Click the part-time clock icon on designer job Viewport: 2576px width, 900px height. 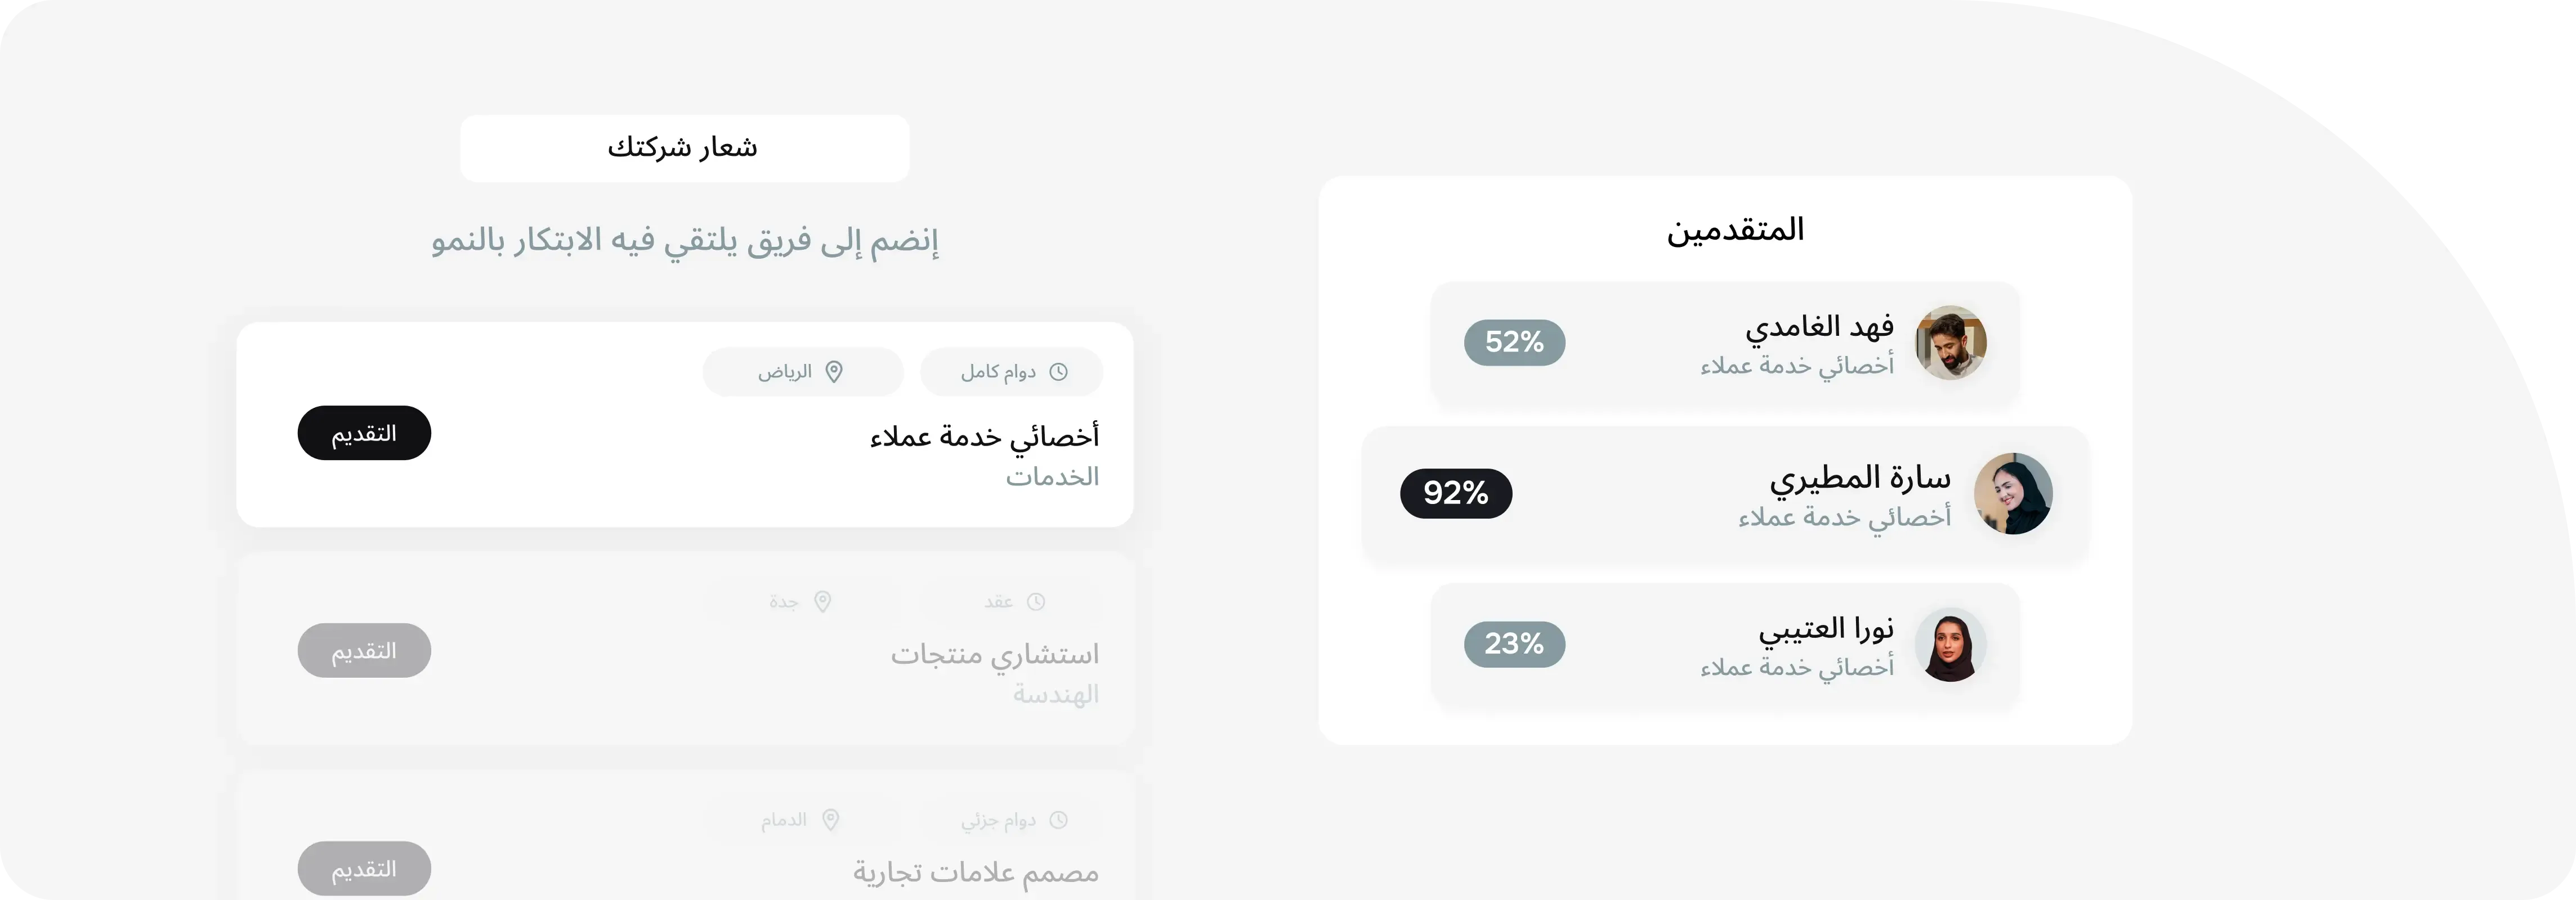tap(1060, 819)
